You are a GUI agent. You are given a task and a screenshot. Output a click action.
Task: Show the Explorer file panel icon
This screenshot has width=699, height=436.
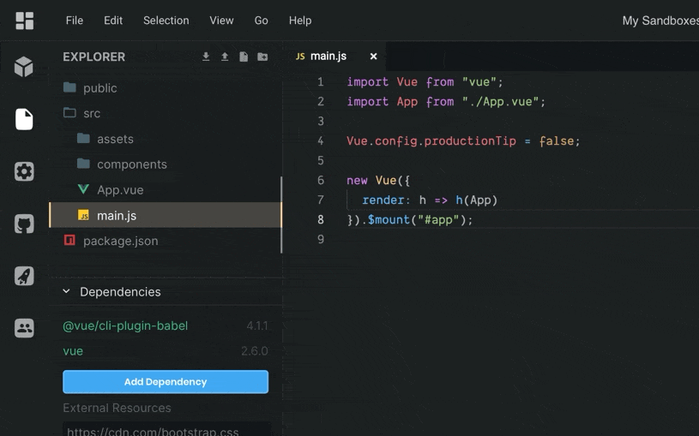pyautogui.click(x=24, y=119)
